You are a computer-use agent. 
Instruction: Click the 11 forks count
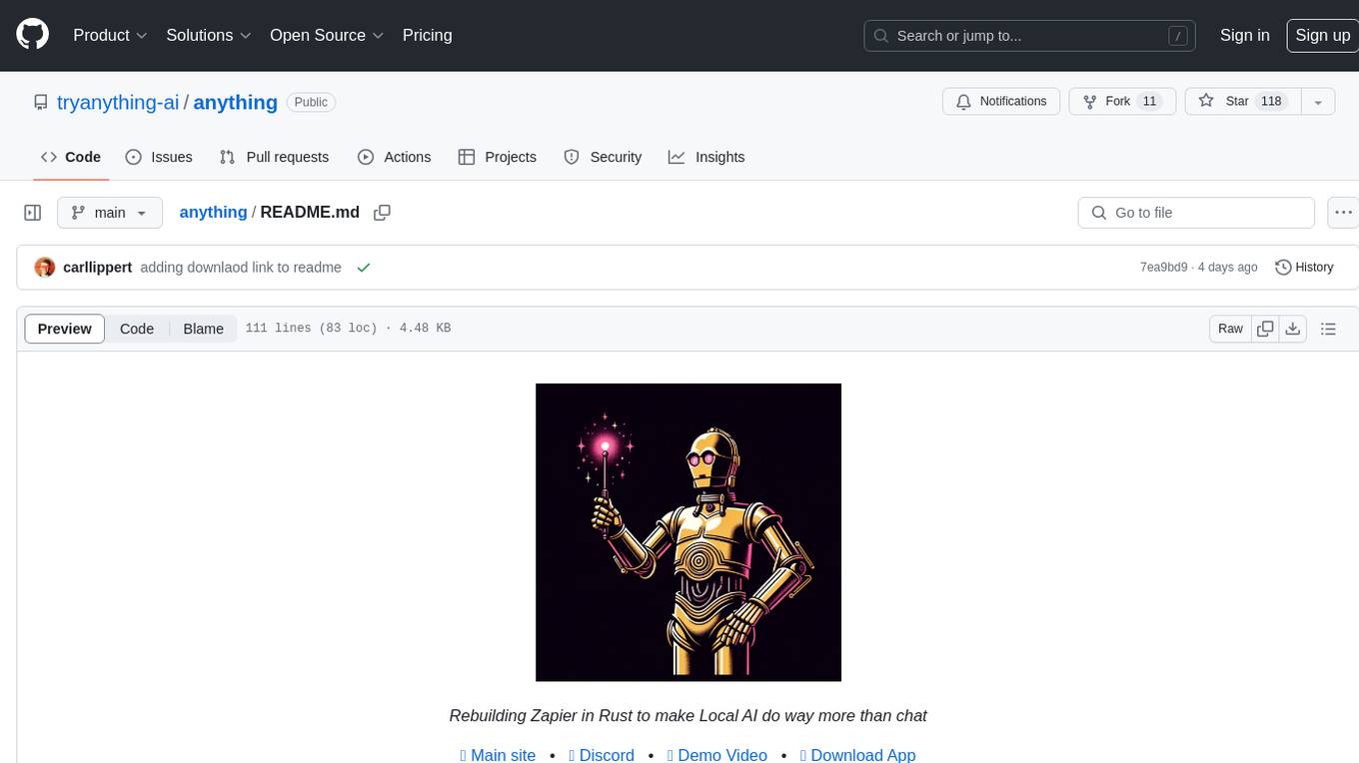click(1149, 101)
